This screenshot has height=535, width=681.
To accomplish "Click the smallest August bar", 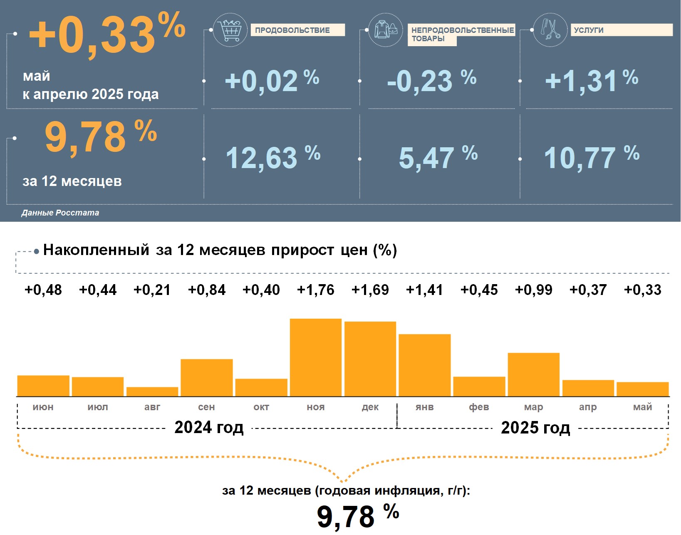I will pos(152,391).
